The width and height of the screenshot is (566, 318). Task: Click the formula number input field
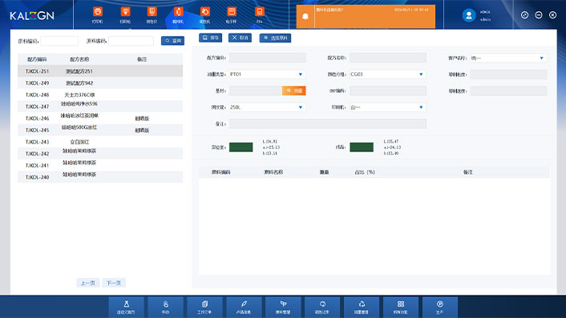pos(268,58)
